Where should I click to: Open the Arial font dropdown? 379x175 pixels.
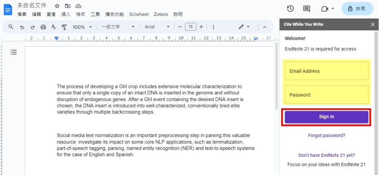click(x=157, y=27)
